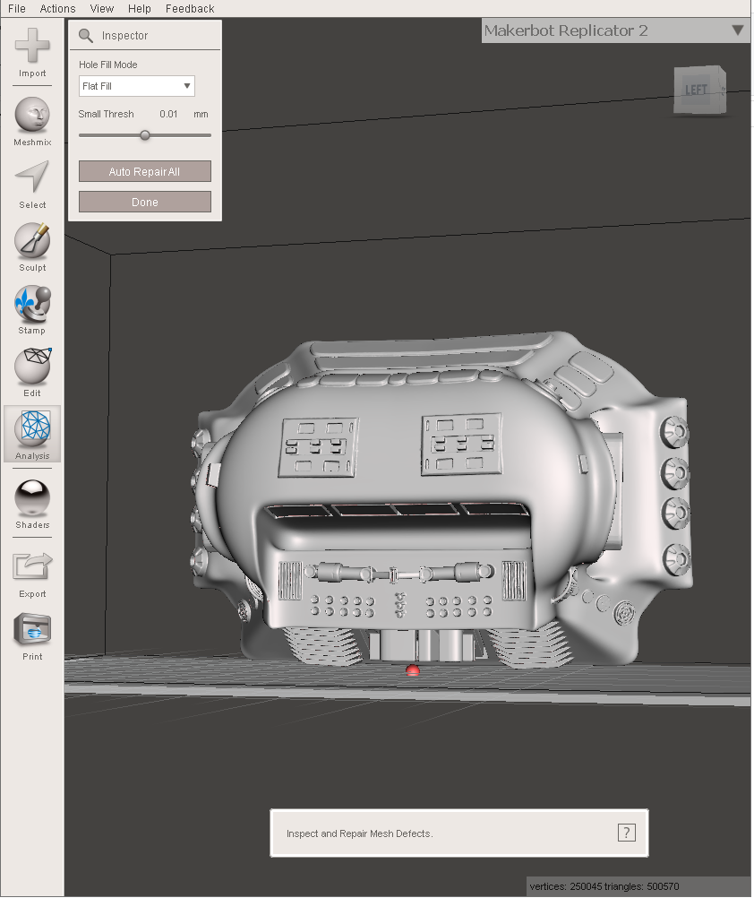The width and height of the screenshot is (754, 898).
Task: Open the Sculpt brush tool
Action: [32, 246]
